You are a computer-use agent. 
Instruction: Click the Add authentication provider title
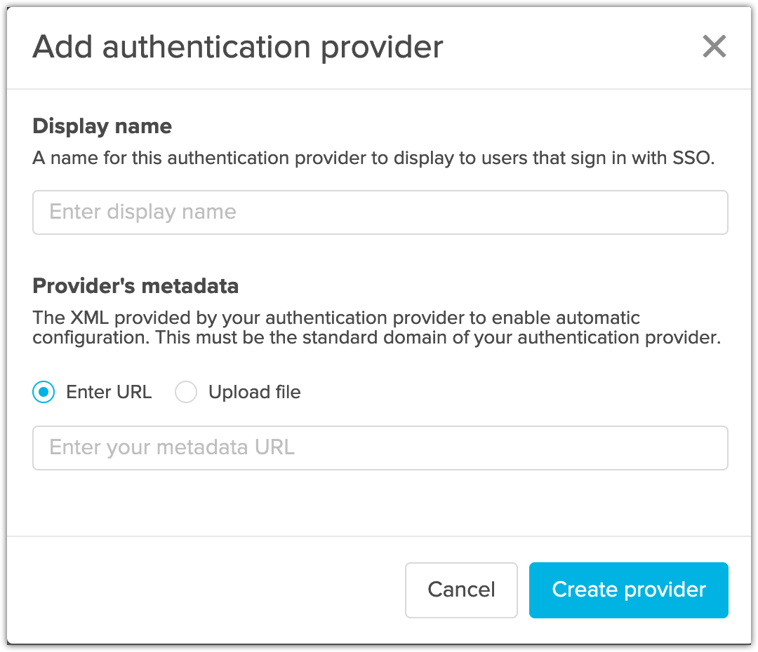(x=237, y=46)
